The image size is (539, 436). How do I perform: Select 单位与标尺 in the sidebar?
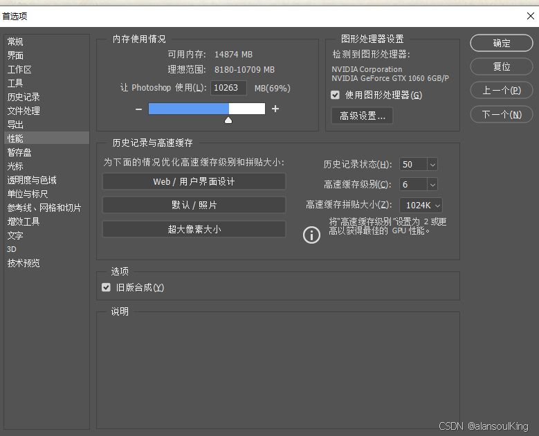pos(46,194)
